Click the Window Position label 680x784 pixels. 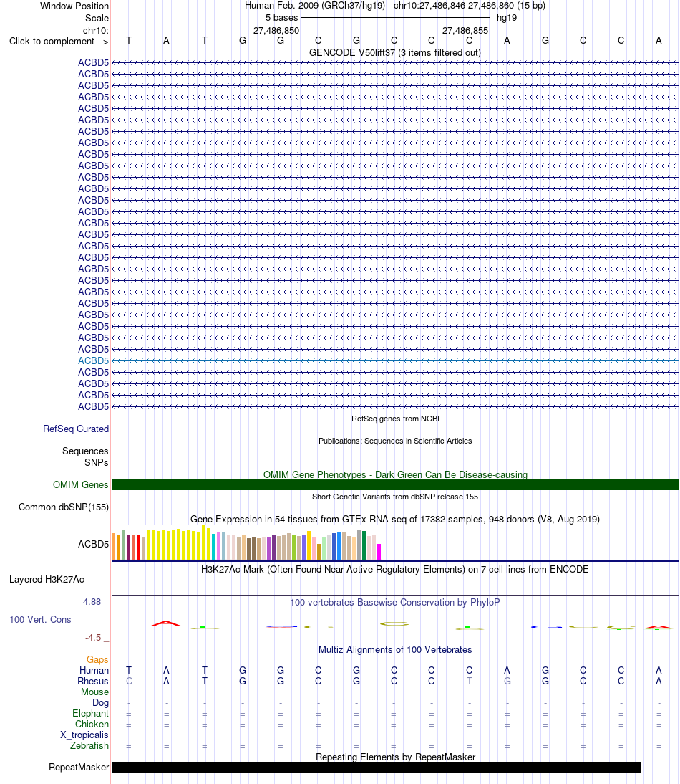coord(74,6)
